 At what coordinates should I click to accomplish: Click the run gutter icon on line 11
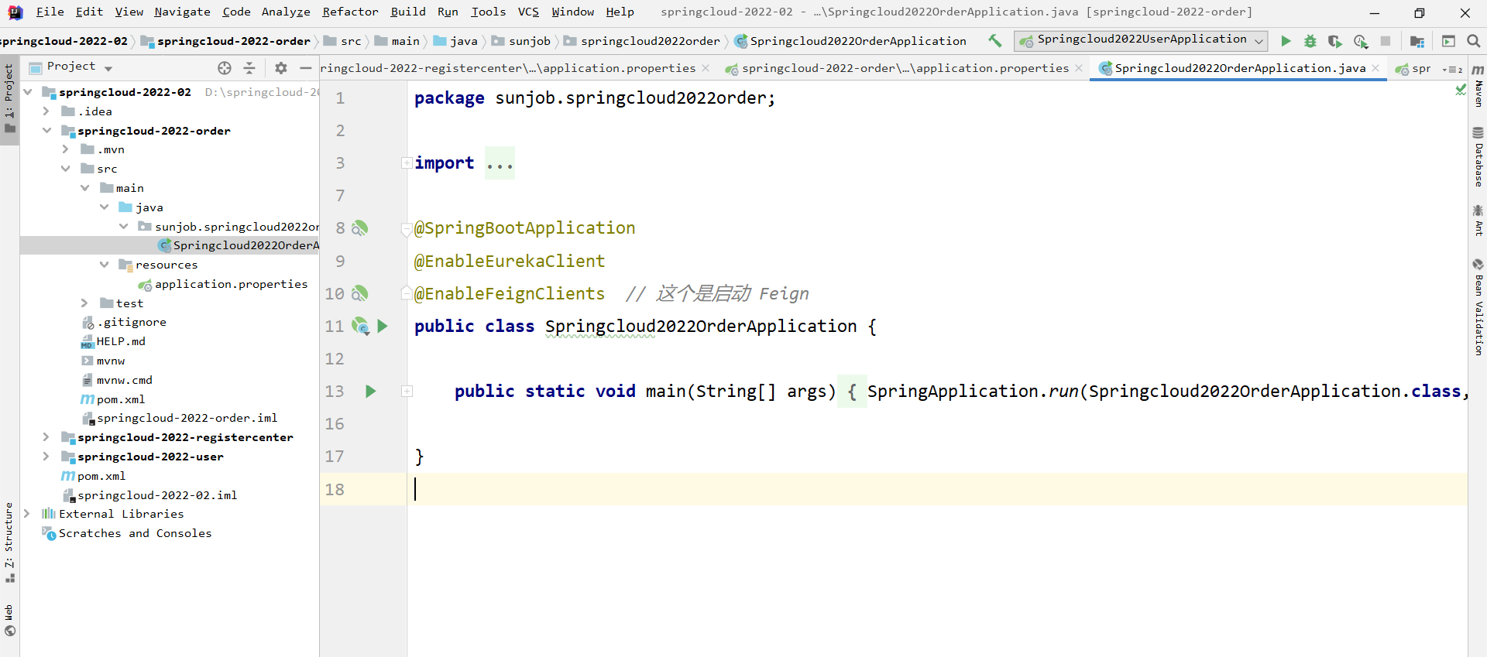click(x=383, y=326)
